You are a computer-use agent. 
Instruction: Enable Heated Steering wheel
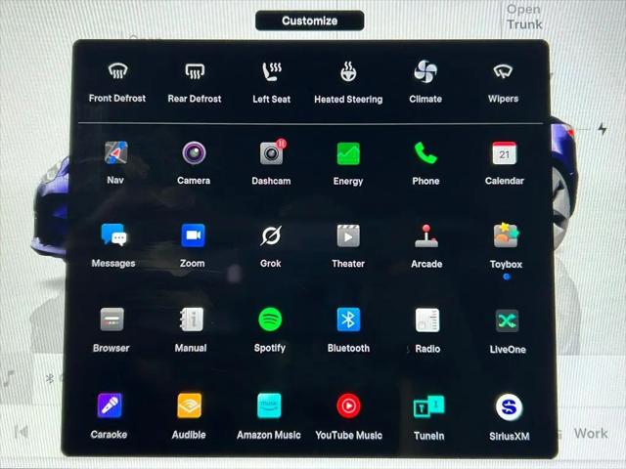pos(348,82)
